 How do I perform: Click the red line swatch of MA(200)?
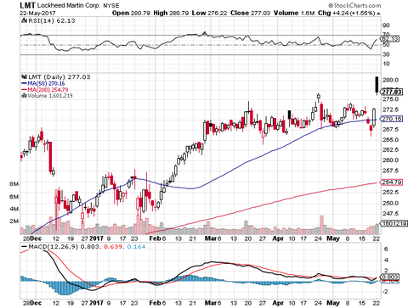(25, 90)
